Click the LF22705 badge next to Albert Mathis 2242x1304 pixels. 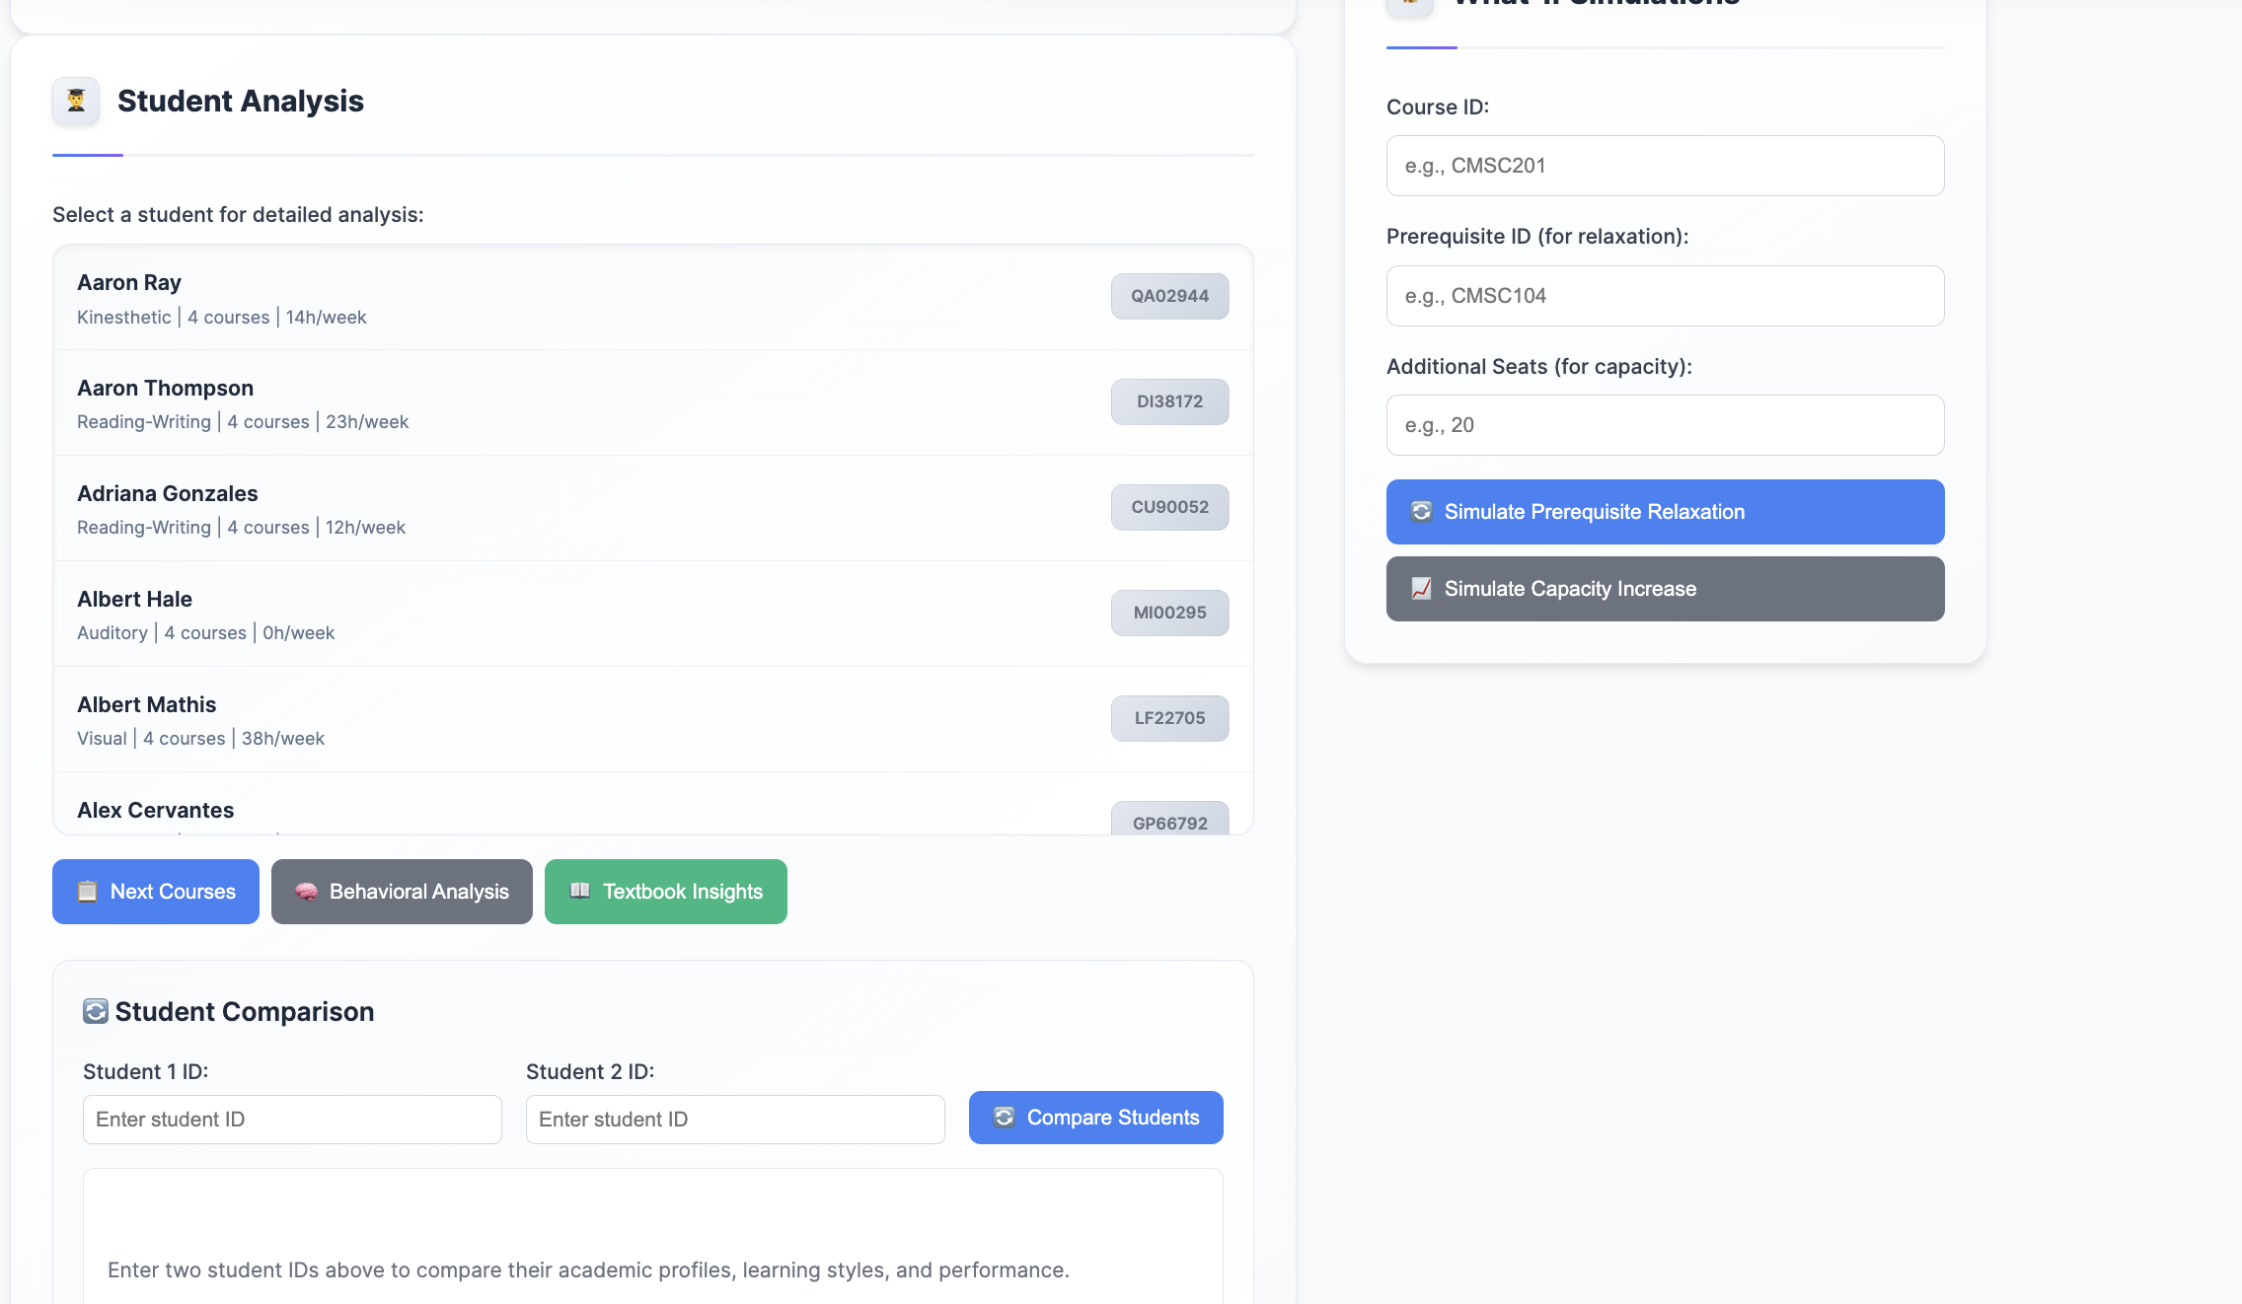1169,718
